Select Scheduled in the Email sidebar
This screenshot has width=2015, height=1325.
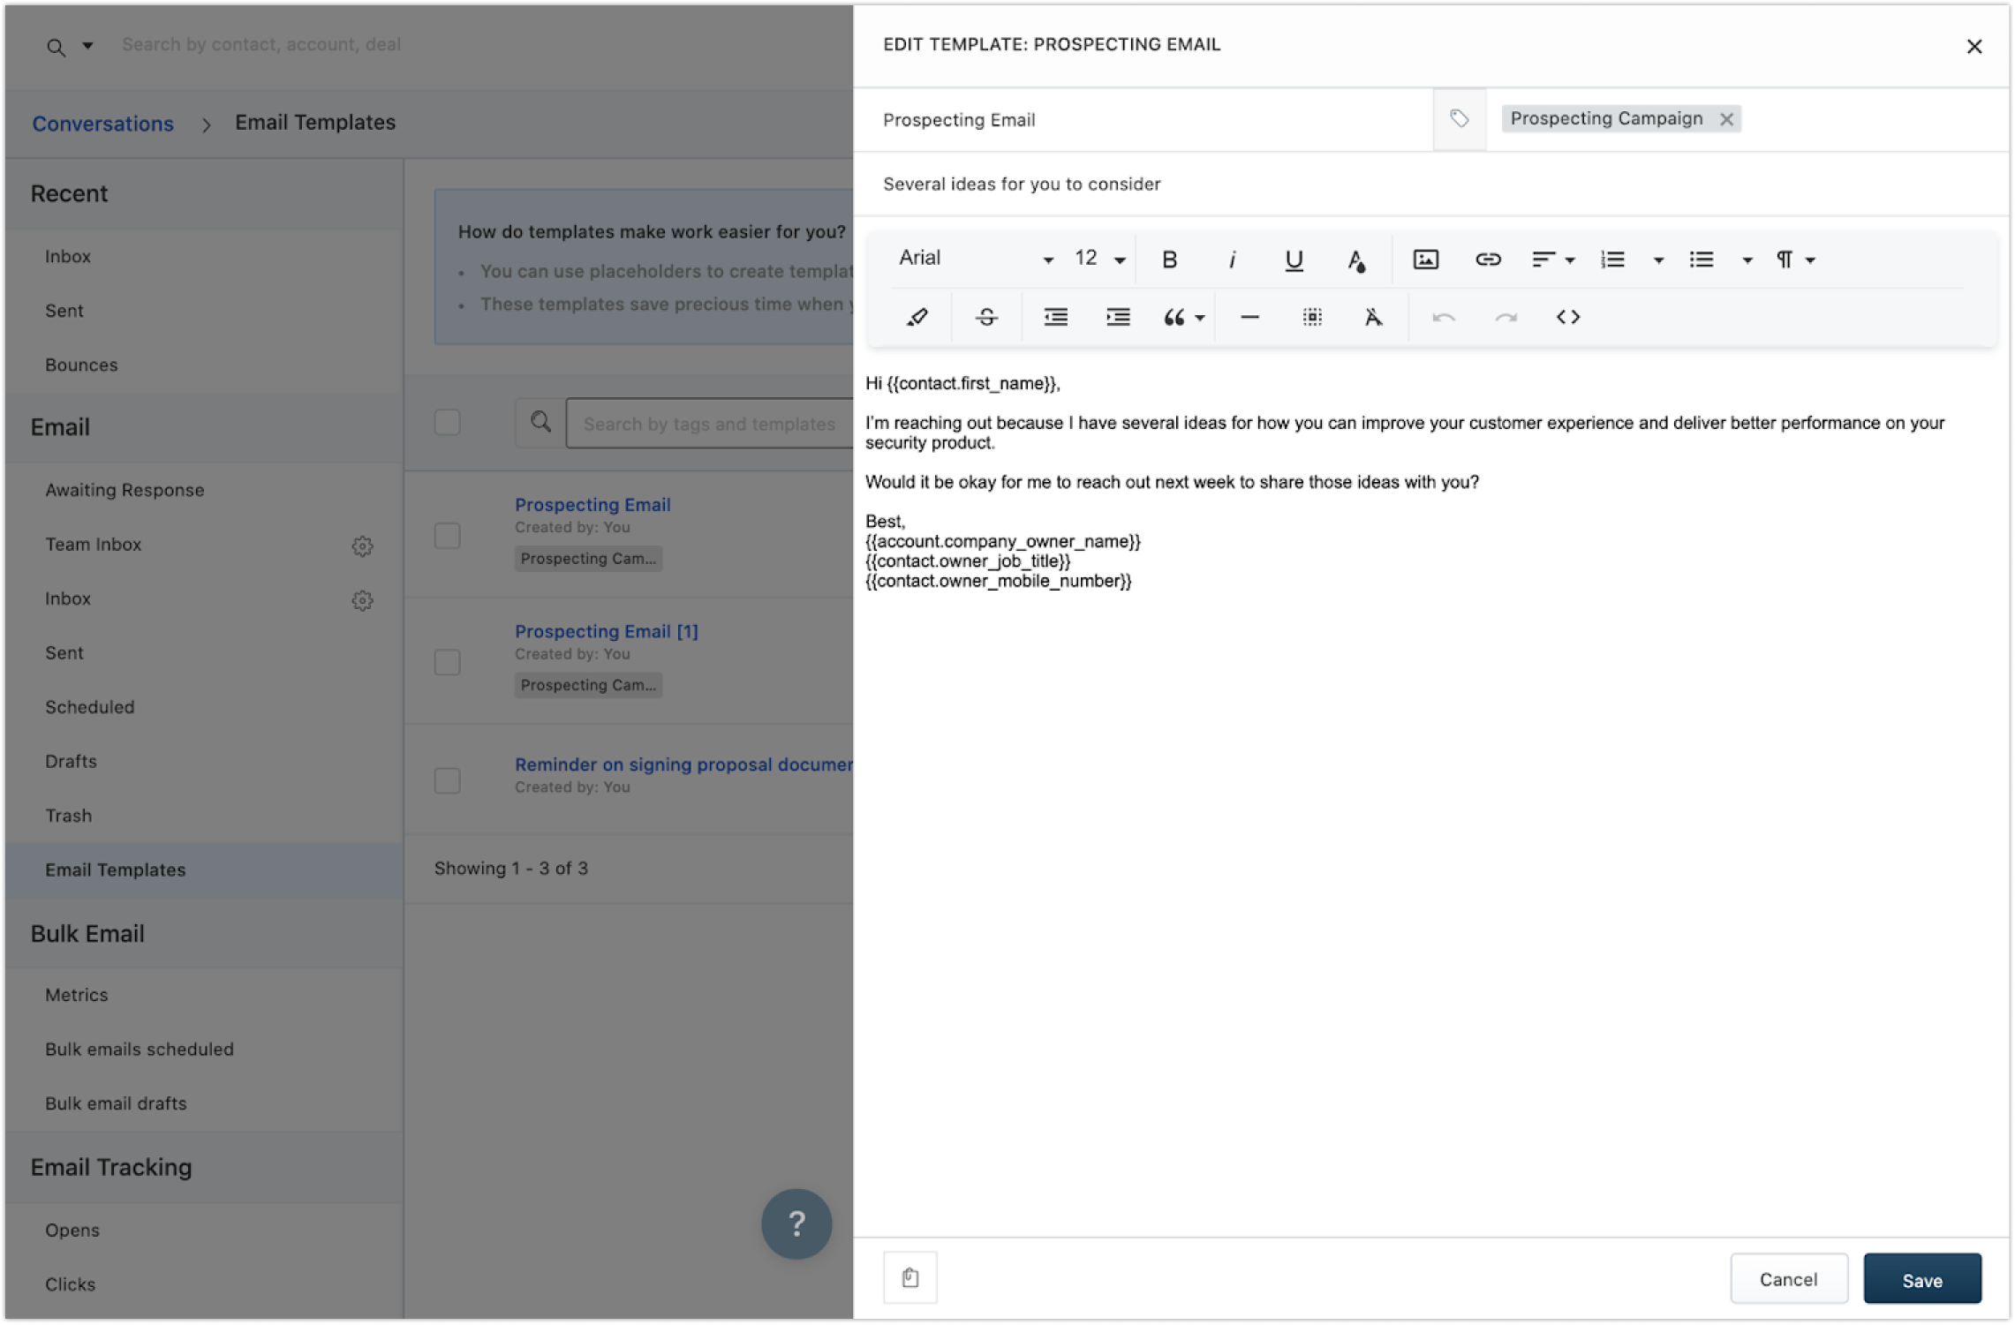(x=90, y=707)
